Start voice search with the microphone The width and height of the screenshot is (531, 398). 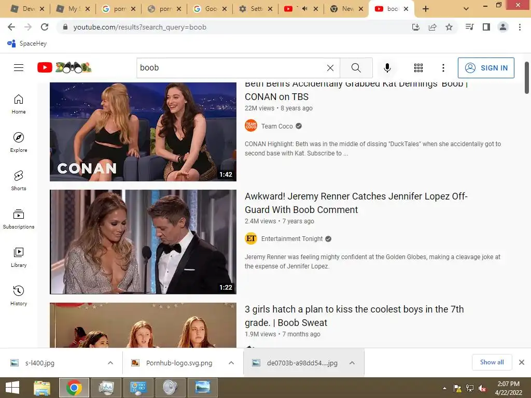pyautogui.click(x=387, y=68)
